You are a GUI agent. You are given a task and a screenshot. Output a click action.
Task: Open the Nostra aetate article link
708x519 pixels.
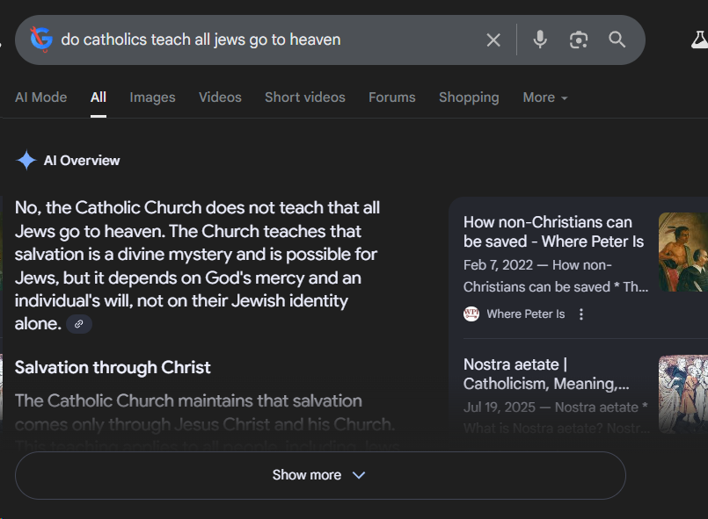coord(546,373)
